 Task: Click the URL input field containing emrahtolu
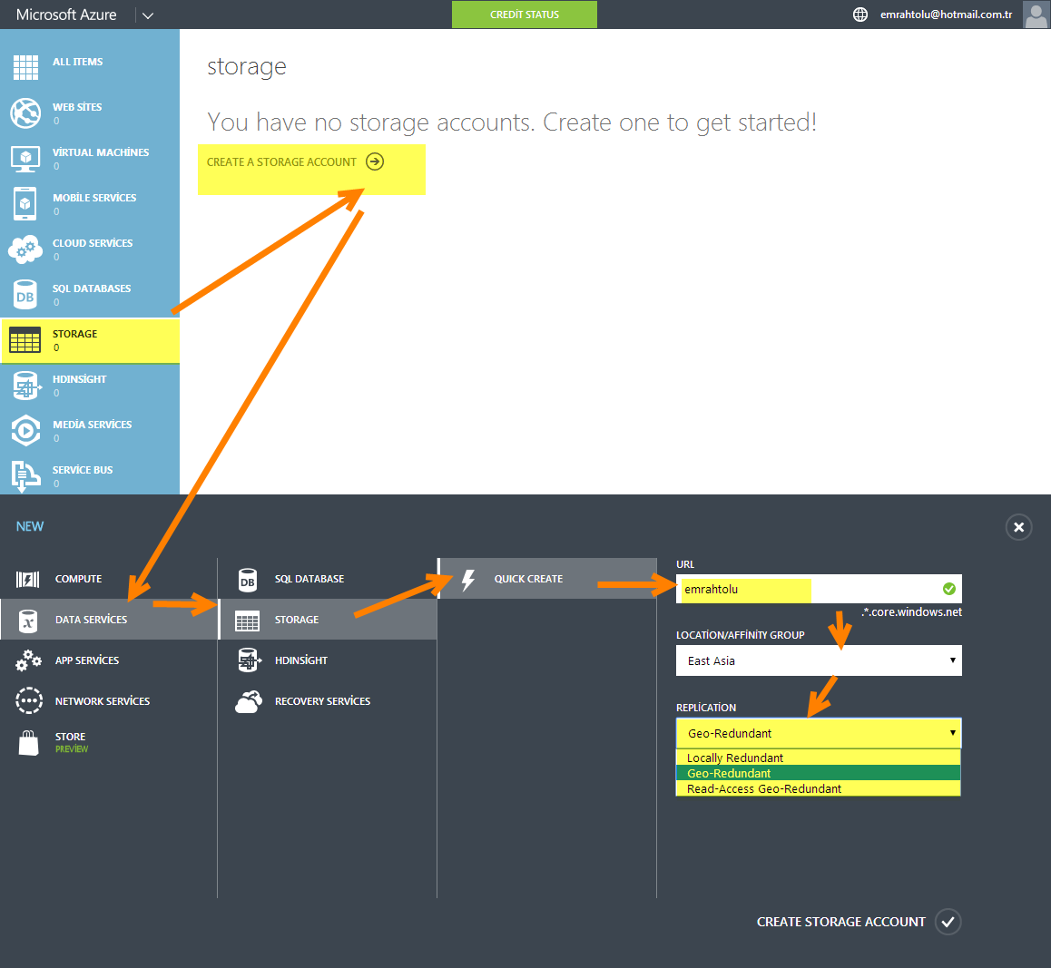[819, 589]
